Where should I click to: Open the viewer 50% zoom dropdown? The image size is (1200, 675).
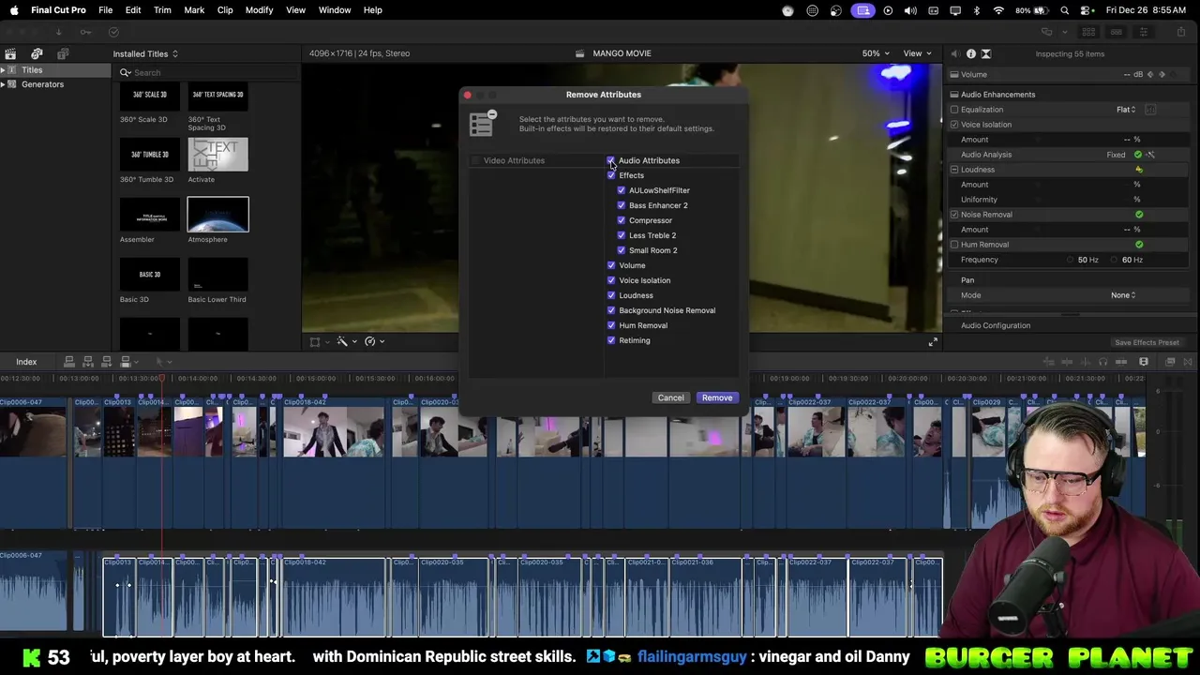pyautogui.click(x=876, y=53)
